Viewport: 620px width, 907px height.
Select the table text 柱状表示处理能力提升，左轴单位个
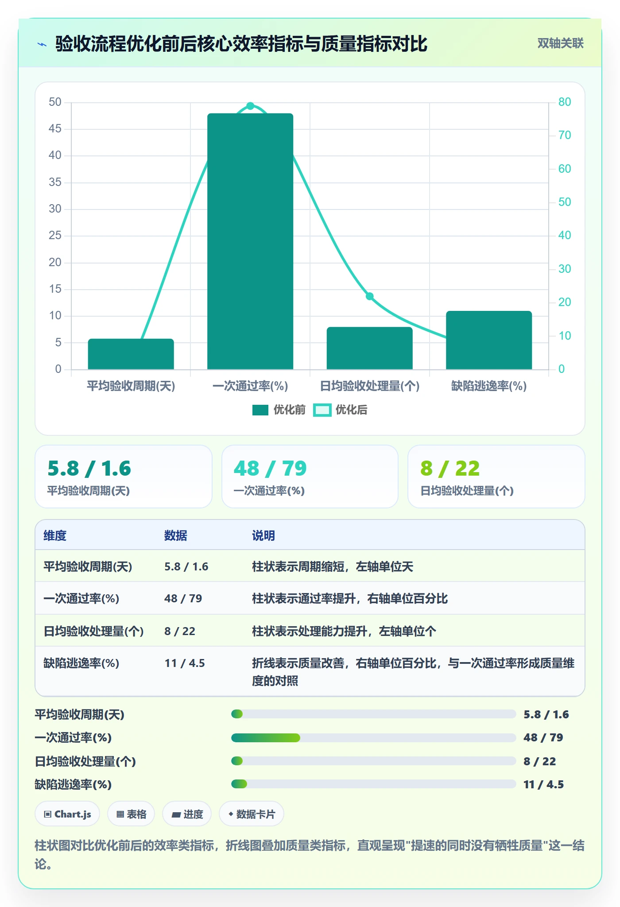pyautogui.click(x=344, y=631)
